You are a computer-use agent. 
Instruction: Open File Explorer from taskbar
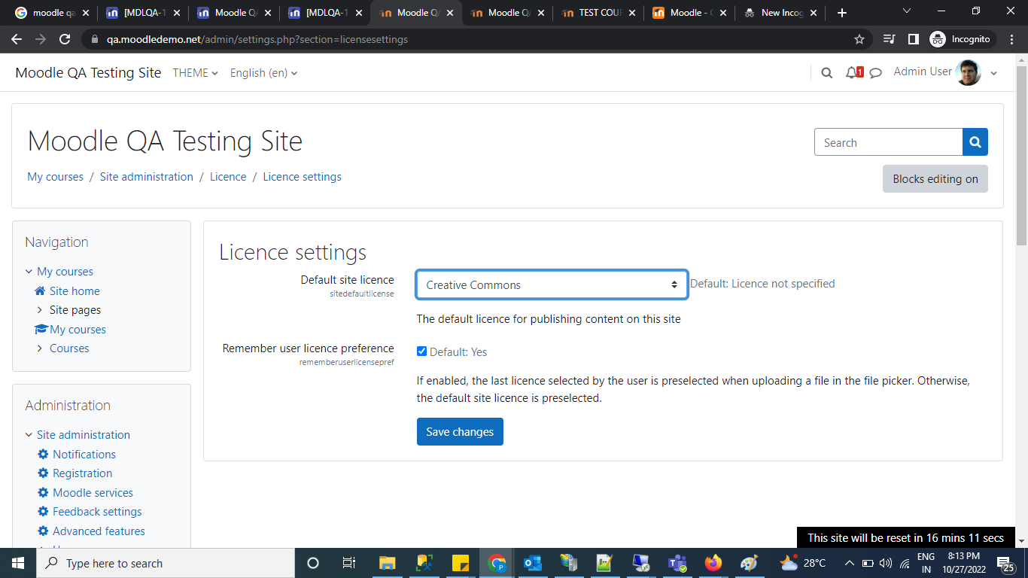pos(387,563)
